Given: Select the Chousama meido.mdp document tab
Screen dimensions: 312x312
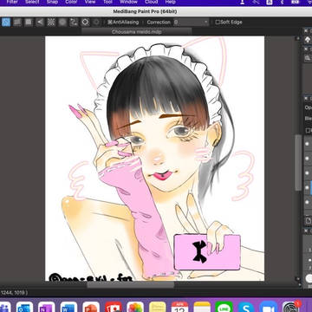Looking at the screenshot, I should pyautogui.click(x=137, y=32).
